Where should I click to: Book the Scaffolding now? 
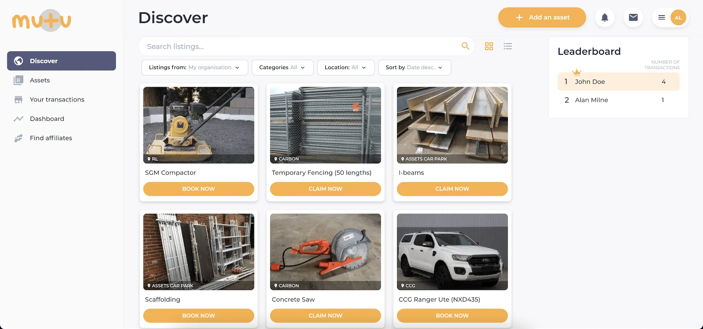click(199, 316)
